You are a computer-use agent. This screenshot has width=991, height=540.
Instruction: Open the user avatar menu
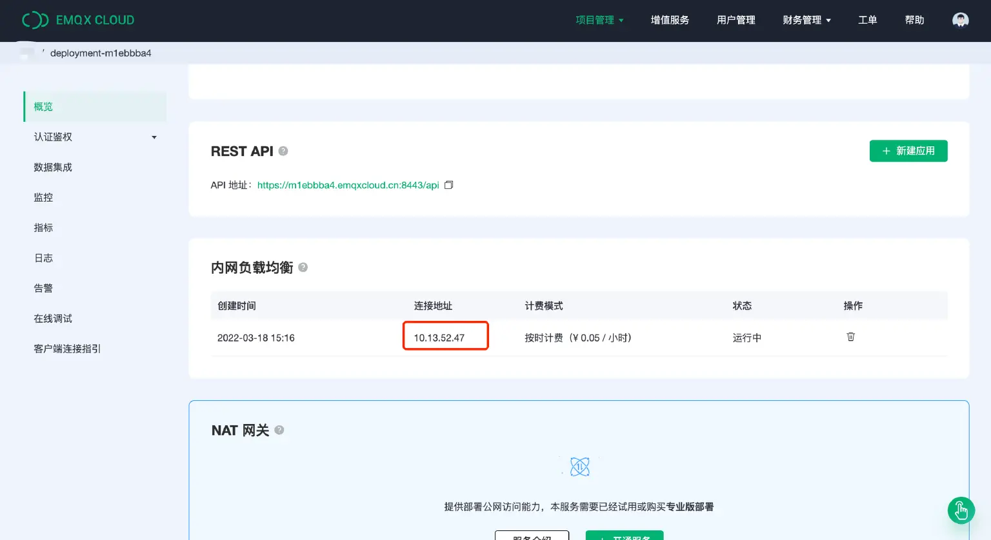point(960,20)
